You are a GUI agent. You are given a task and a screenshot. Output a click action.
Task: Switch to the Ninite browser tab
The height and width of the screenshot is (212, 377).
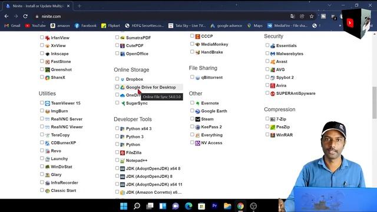(x=37, y=6)
